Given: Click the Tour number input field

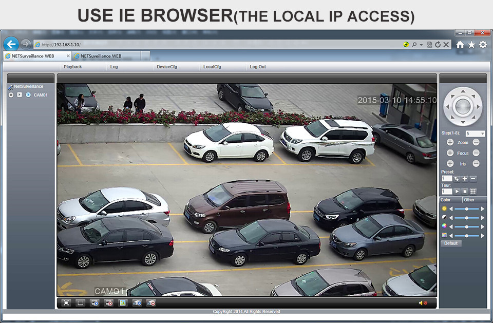Looking at the screenshot, I should click(446, 192).
